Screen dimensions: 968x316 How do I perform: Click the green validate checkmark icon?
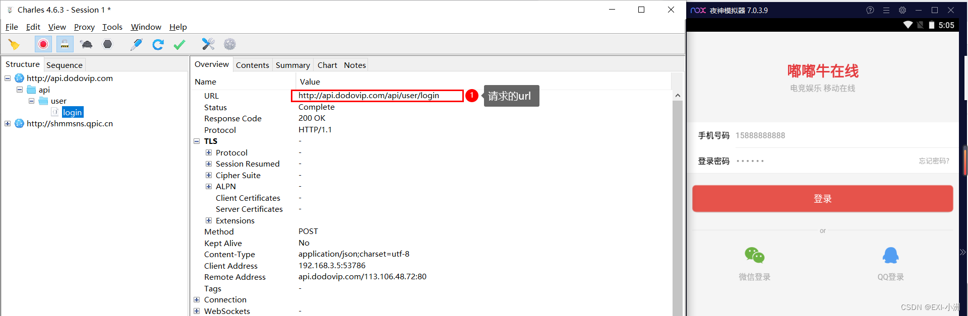[179, 44]
